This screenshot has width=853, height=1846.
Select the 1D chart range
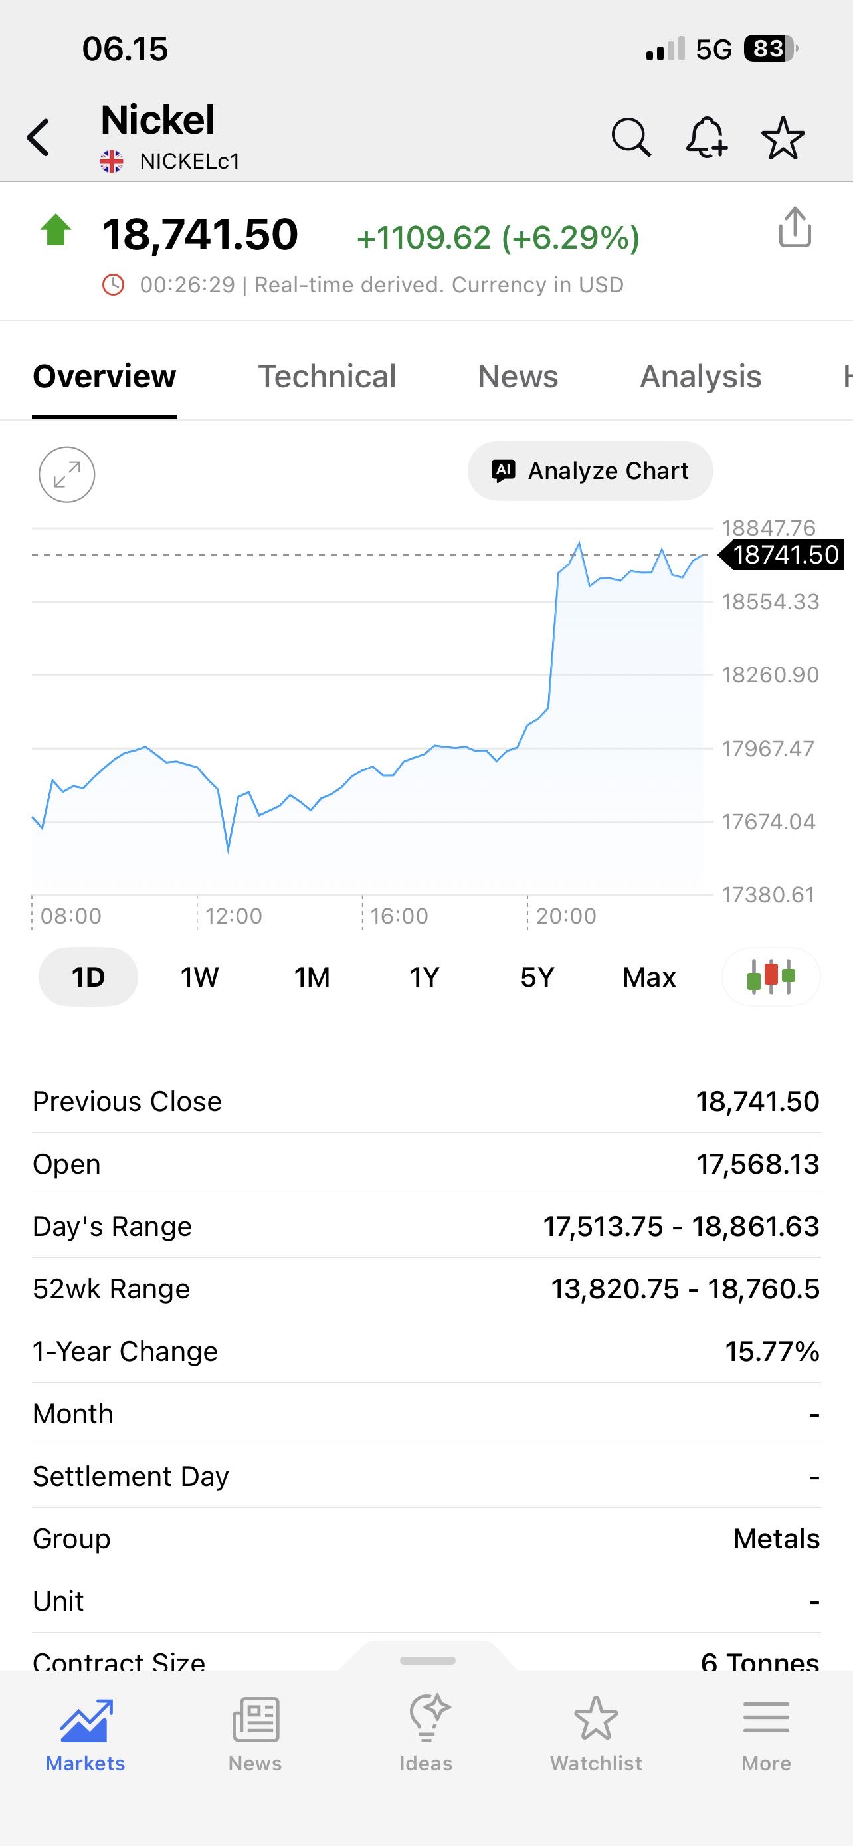pos(88,977)
